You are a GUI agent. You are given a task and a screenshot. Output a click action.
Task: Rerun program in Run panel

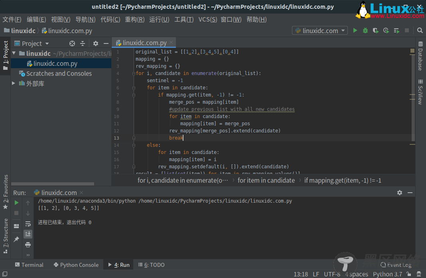(x=16, y=203)
